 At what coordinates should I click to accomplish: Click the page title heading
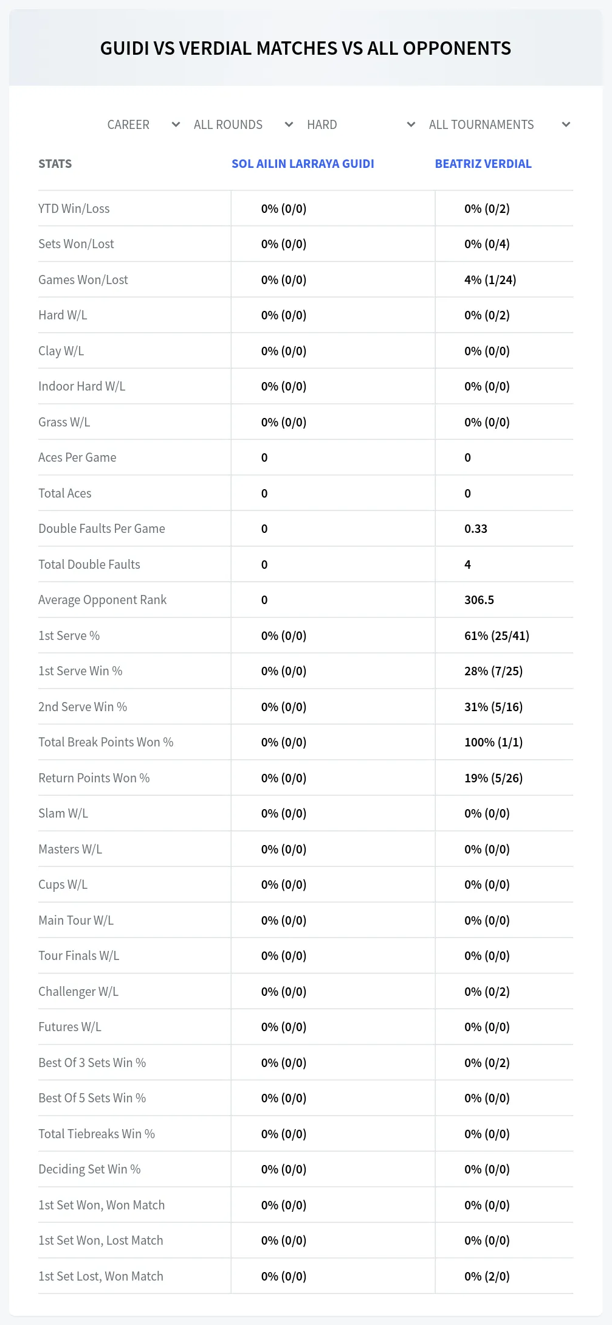(306, 48)
